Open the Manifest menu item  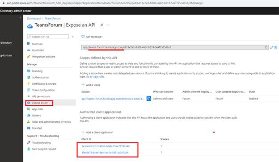pyautogui.click(x=37, y=128)
